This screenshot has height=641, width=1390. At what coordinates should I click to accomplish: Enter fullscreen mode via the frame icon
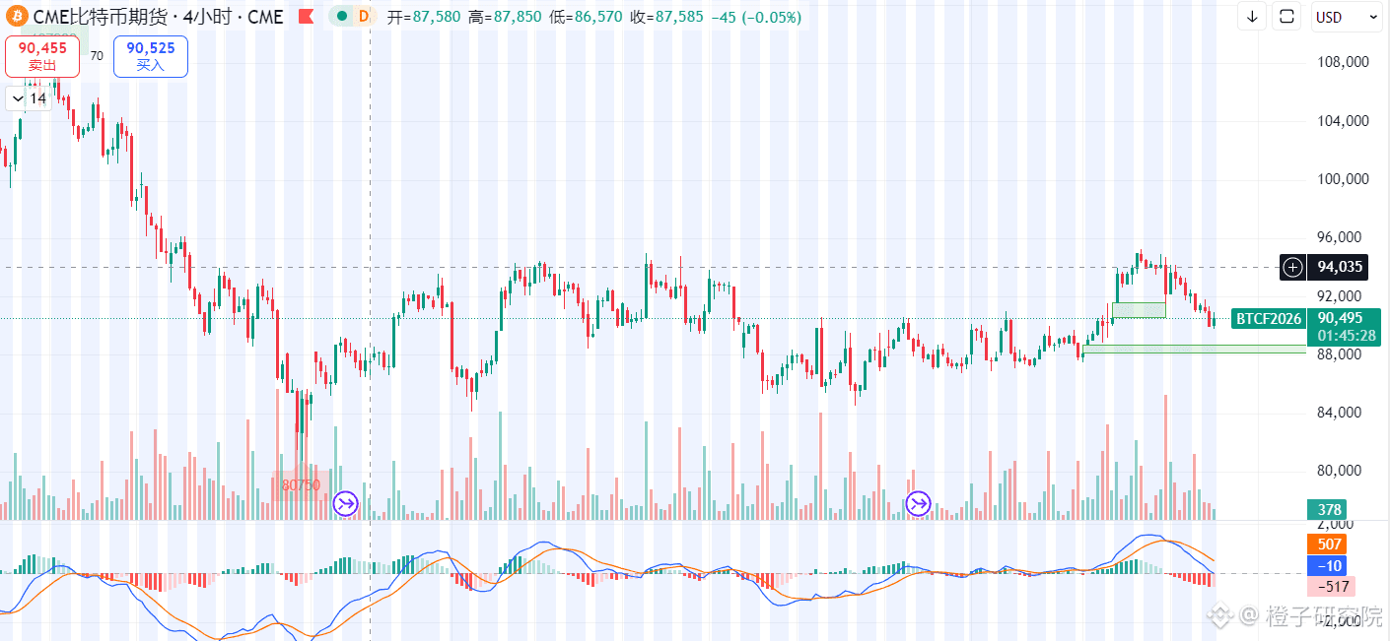[x=1286, y=16]
